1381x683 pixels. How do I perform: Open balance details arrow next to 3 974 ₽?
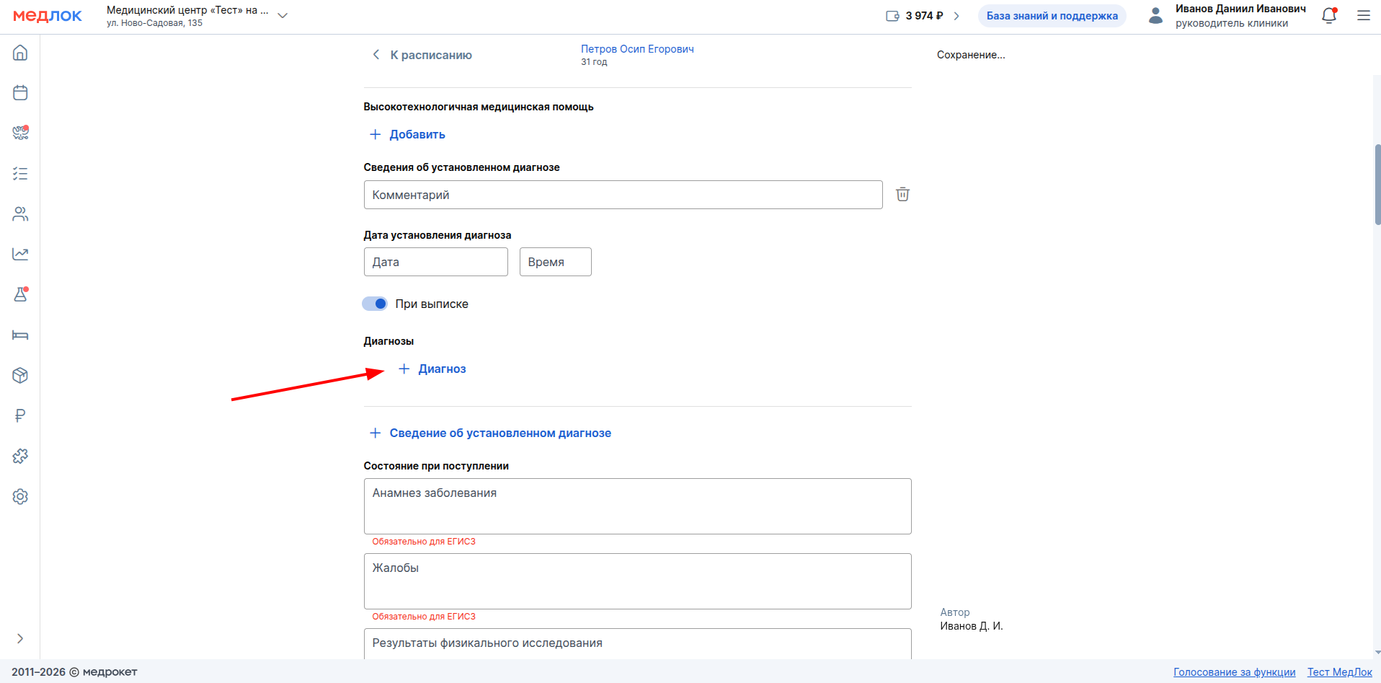click(956, 16)
